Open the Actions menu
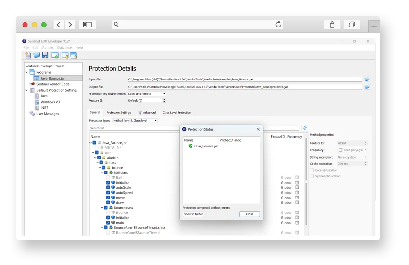The height and width of the screenshot is (265, 409). pos(48,48)
